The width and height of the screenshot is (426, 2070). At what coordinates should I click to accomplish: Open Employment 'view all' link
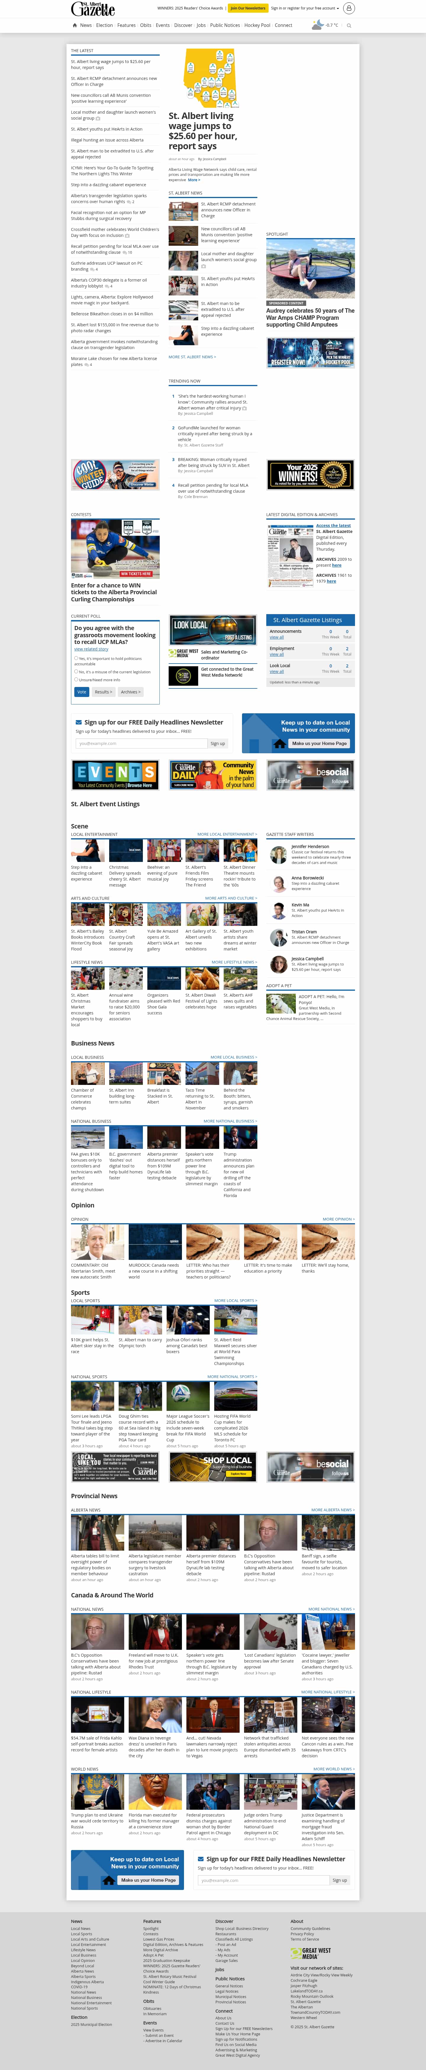coord(277,654)
